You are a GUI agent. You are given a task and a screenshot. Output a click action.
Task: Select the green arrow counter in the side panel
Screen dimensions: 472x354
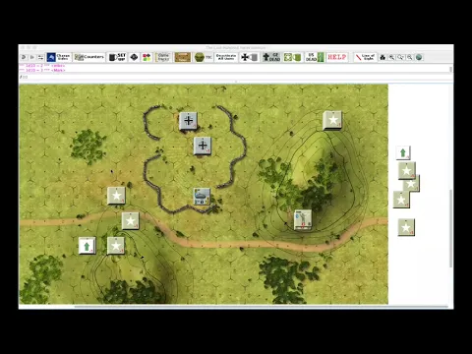coord(403,152)
